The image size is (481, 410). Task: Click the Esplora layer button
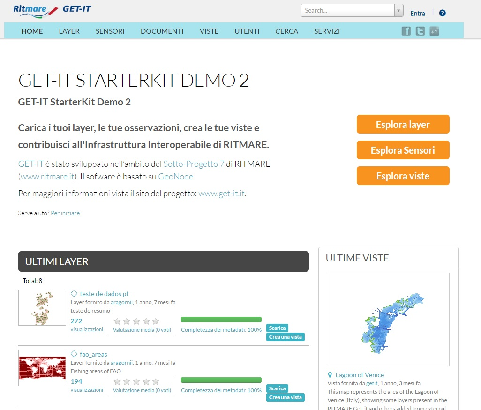pos(403,124)
